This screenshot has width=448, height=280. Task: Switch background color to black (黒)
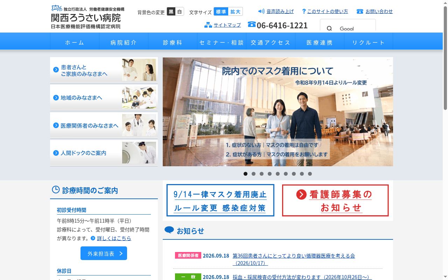[x=171, y=12]
